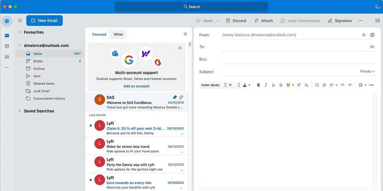This screenshot has width=383, height=191.
Task: Pop out the compose window
Action: (x=372, y=35)
